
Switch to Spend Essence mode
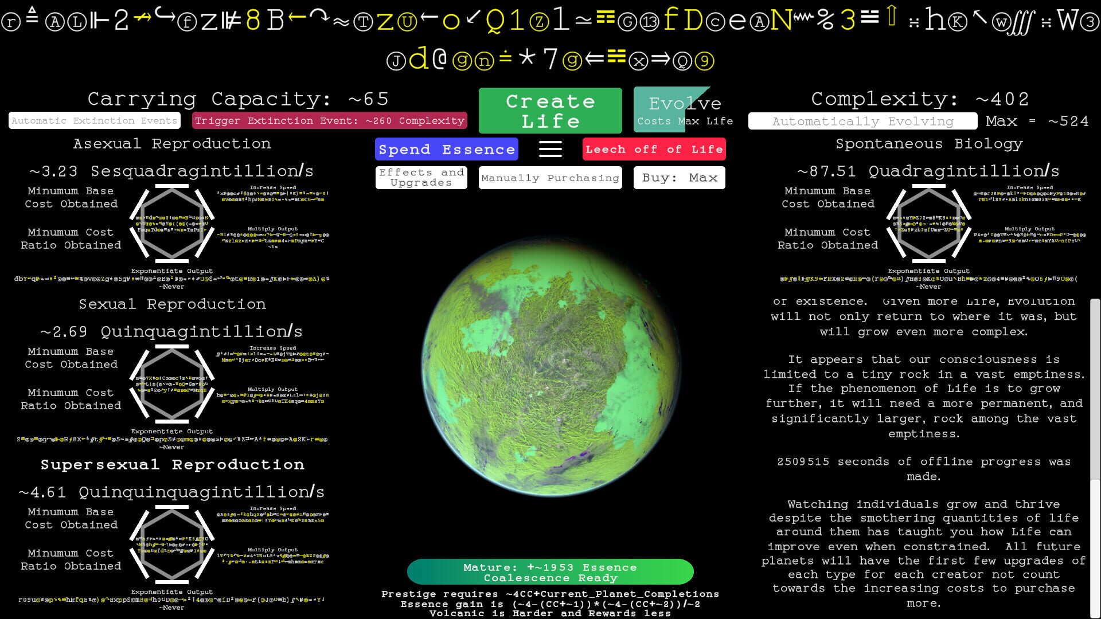tap(446, 148)
